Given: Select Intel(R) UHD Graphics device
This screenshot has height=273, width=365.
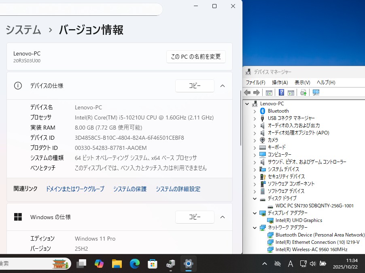Looking at the screenshot, I should click(x=299, y=220).
